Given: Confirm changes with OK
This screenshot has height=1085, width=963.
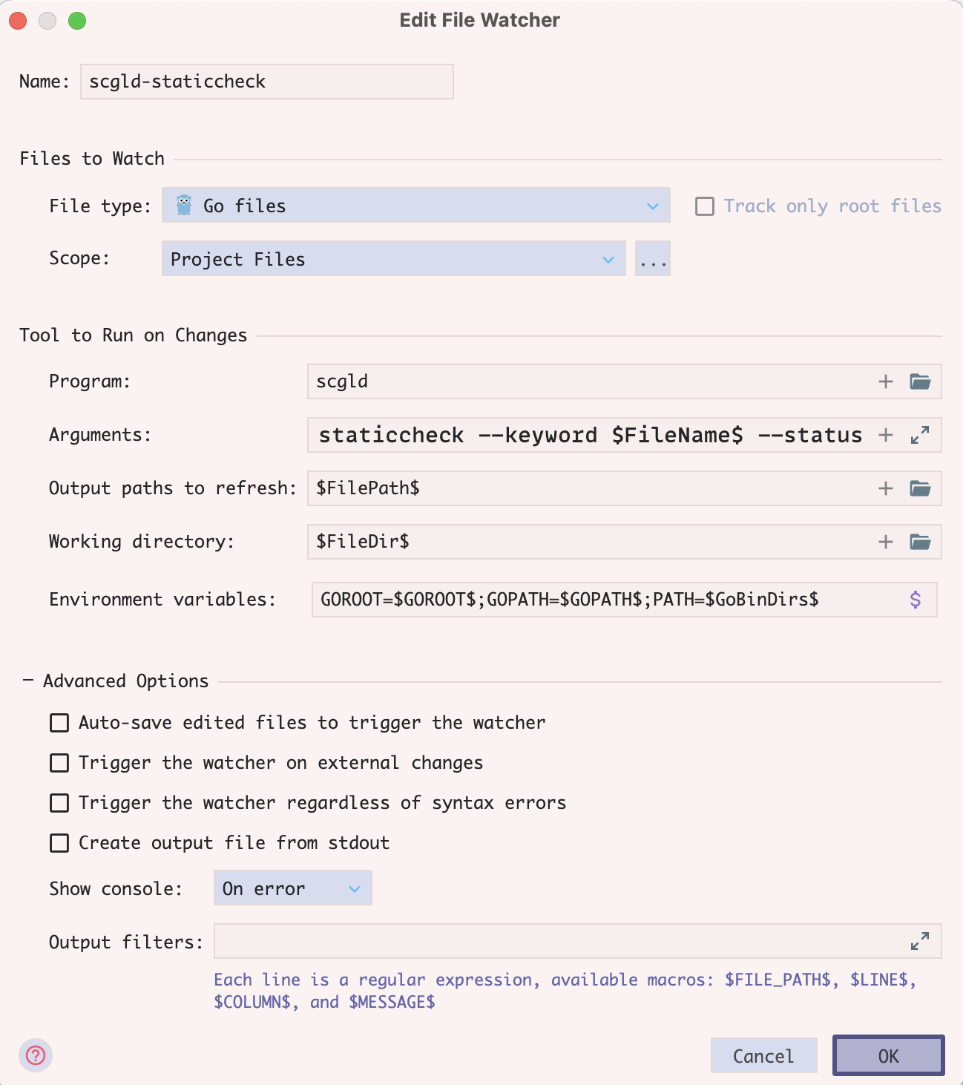Looking at the screenshot, I should (887, 1055).
